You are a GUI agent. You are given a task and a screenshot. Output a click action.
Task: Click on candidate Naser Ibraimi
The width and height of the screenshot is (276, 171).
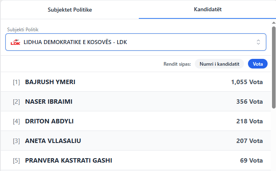(49, 102)
